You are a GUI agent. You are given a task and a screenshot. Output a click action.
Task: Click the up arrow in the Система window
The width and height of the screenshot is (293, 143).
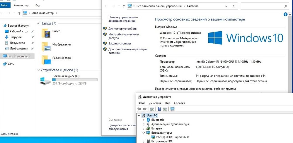click(124, 6)
